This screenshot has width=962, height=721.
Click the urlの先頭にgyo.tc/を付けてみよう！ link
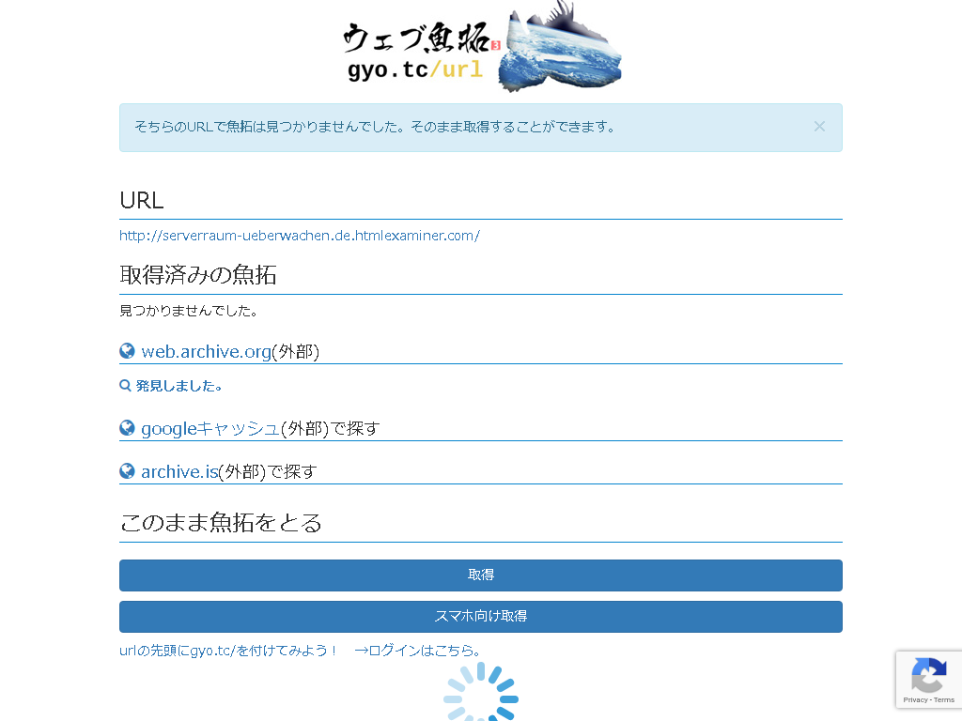tap(228, 651)
